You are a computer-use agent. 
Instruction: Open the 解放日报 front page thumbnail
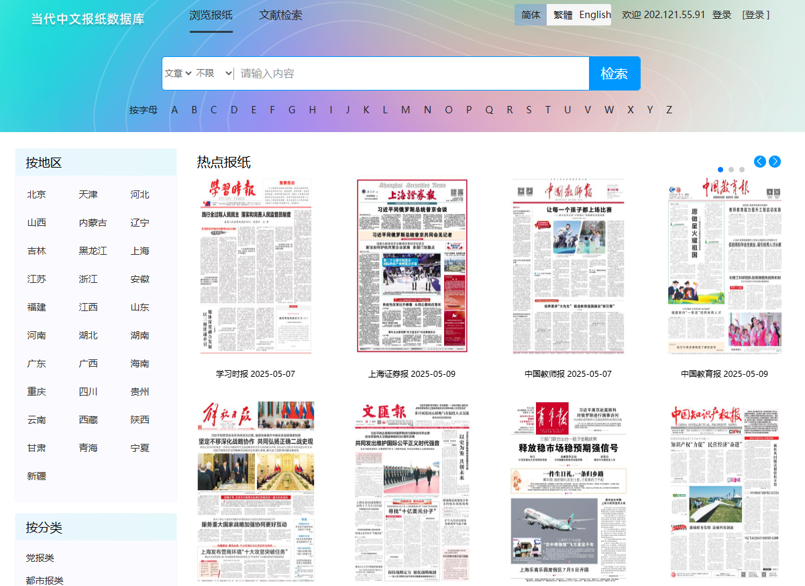click(x=256, y=491)
